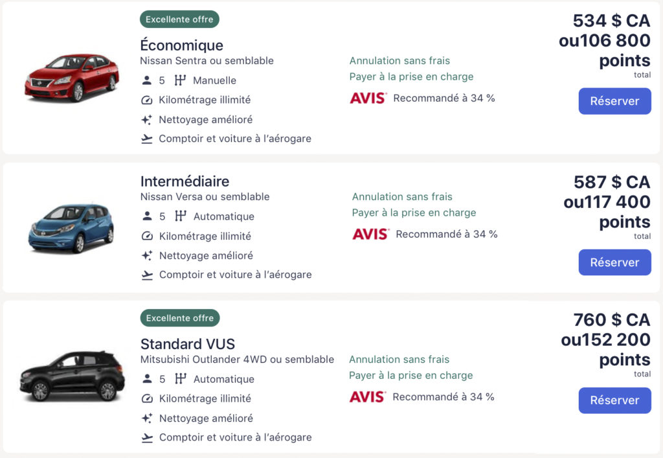Click the Réserver button for Nissan Sentra

(614, 101)
